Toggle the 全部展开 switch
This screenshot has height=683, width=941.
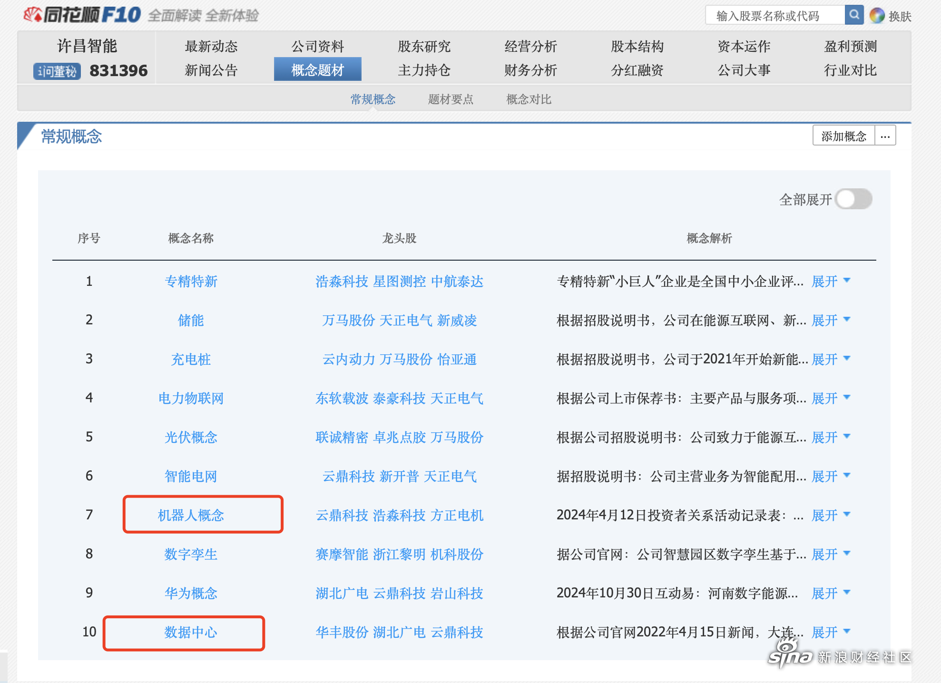(854, 199)
